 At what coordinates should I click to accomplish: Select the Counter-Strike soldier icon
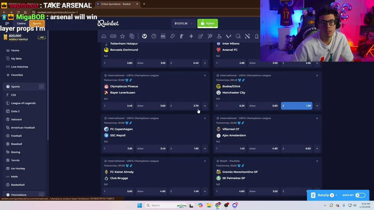tap(182, 36)
